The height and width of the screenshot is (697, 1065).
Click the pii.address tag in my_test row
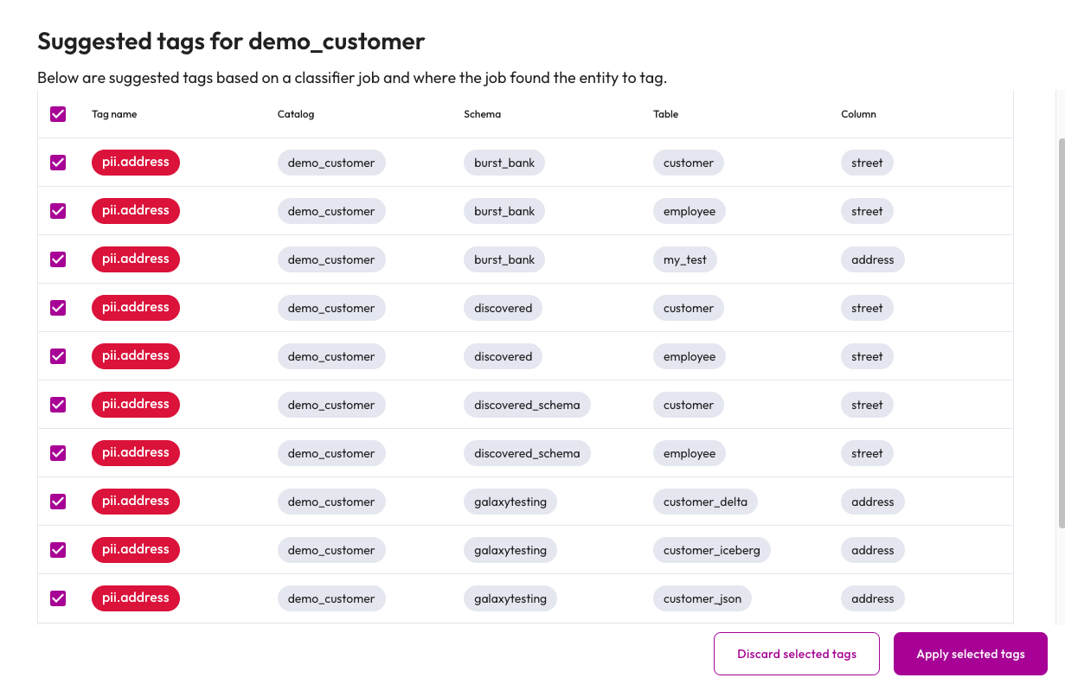[136, 259]
